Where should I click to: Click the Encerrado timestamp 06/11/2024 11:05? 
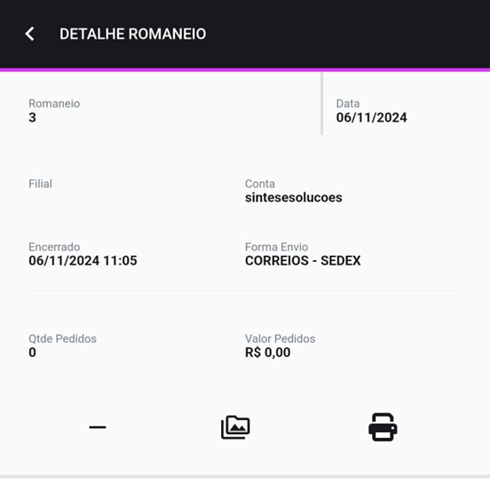pyautogui.click(x=83, y=260)
